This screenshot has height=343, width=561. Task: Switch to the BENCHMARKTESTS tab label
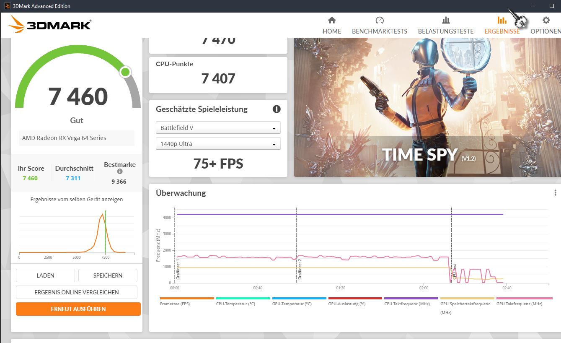coord(380,31)
